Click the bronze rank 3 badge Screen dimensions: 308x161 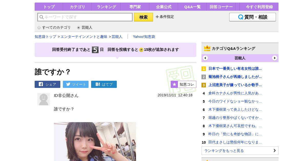pos(204,85)
